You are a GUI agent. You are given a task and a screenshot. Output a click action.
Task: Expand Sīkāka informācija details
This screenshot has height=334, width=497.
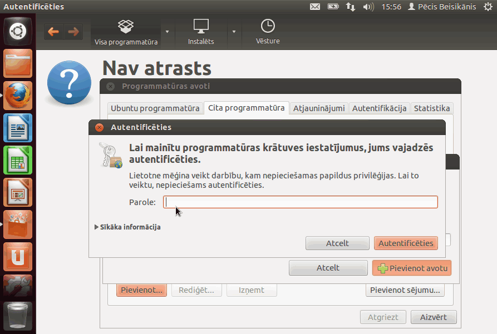pyautogui.click(x=128, y=227)
